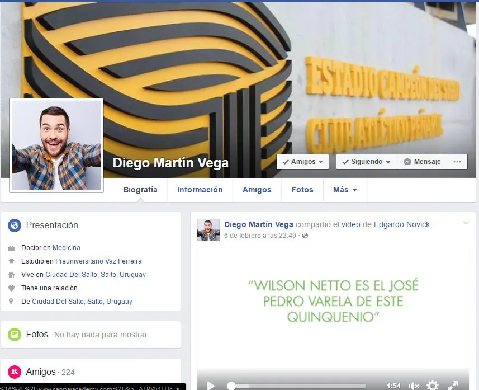Play the shared video

pyautogui.click(x=211, y=386)
